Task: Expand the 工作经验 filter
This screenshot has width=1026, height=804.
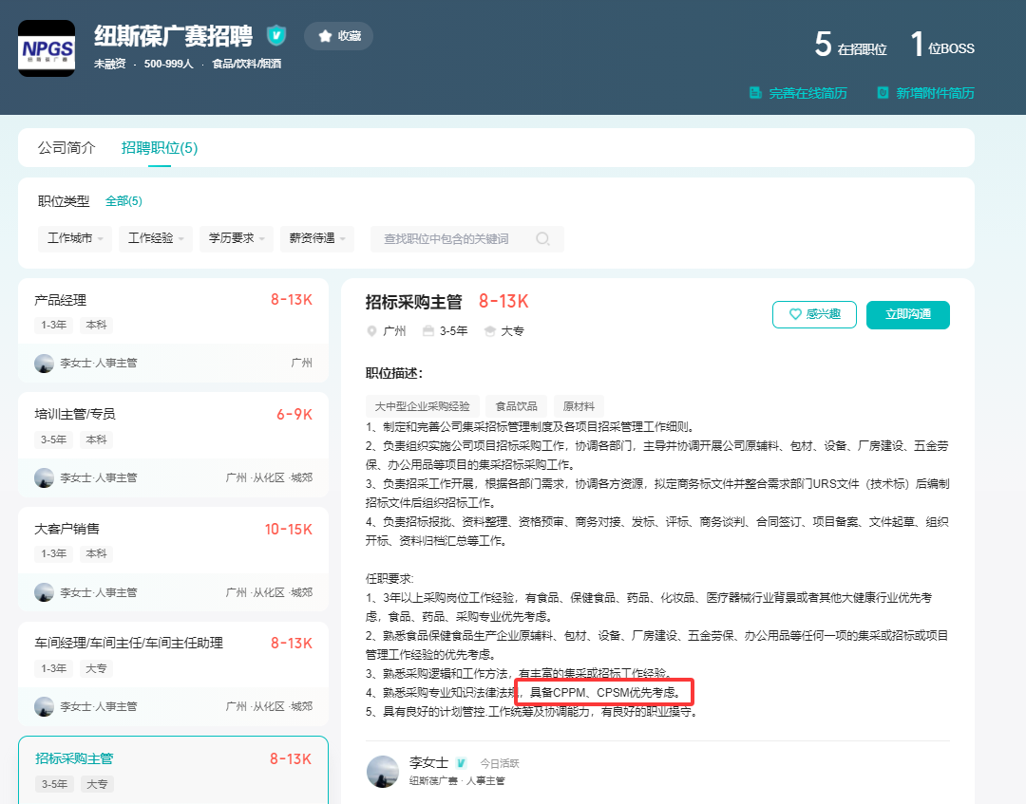Action: point(155,238)
